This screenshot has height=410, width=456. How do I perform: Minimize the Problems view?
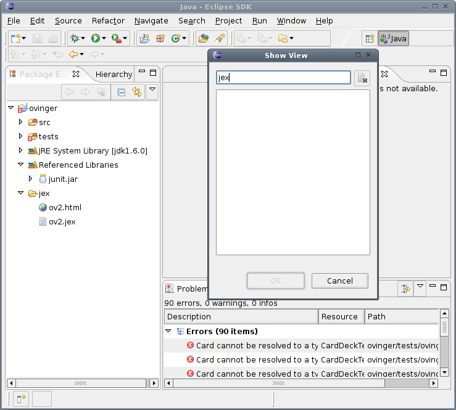point(433,285)
